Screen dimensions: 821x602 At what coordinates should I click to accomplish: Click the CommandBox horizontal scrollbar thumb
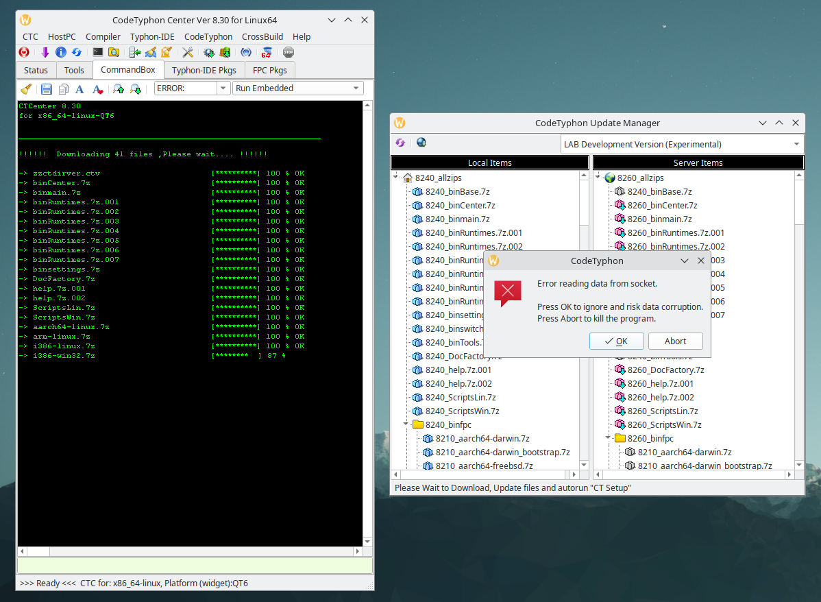[38, 551]
